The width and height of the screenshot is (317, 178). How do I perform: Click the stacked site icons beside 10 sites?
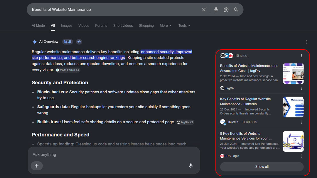pos(227,56)
